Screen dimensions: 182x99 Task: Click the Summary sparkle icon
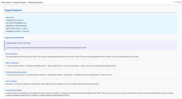point(174,2)
